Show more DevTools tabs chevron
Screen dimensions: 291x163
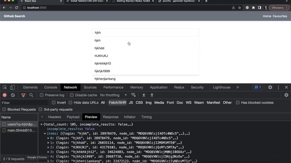pyautogui.click(x=237, y=87)
